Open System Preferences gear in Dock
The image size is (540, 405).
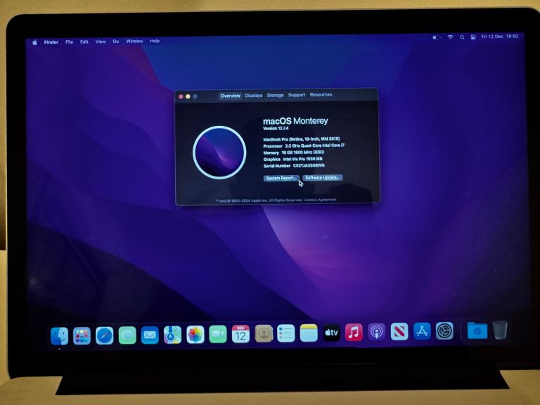coord(444,331)
